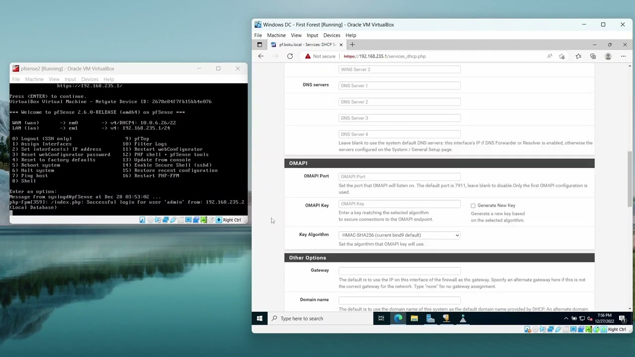The image size is (635, 357).
Task: Open Help menu in Windows DC window
Action: [351, 35]
